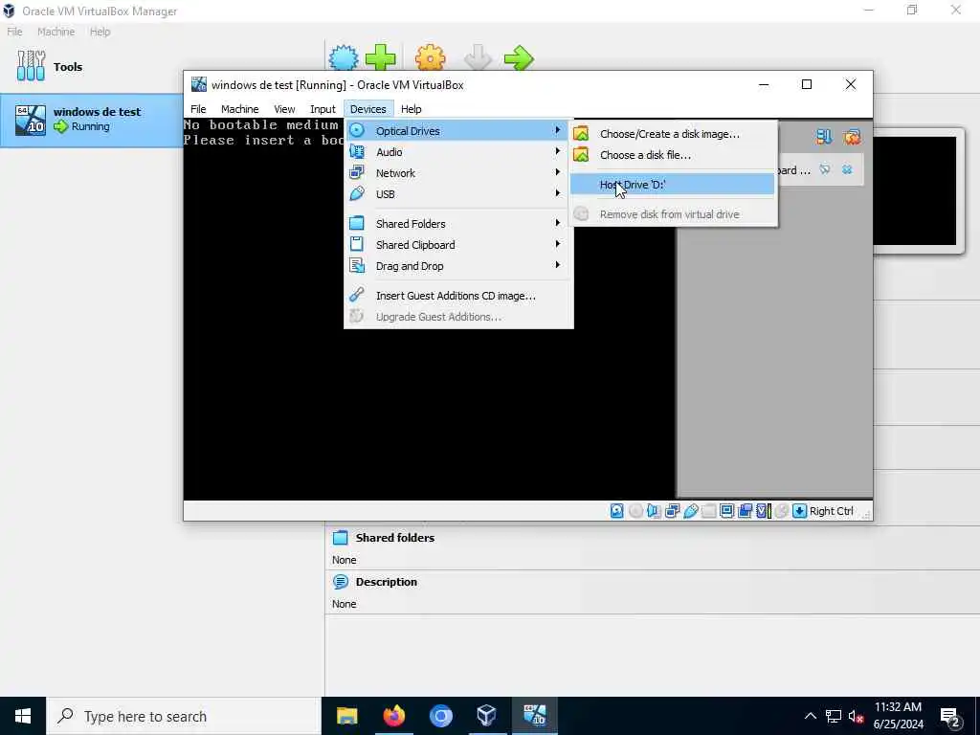Expand the Network submenu arrow
The height and width of the screenshot is (735, 980).
point(557,172)
